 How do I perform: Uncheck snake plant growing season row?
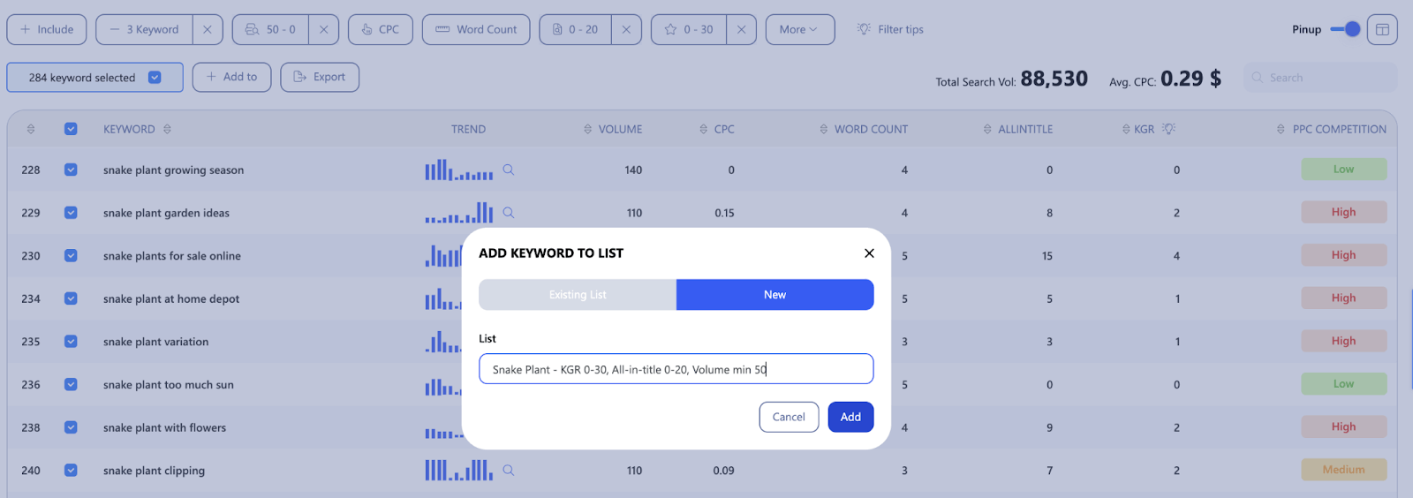click(x=71, y=170)
